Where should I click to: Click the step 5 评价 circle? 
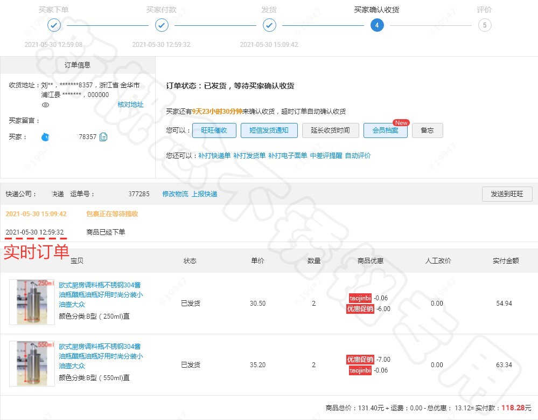click(x=485, y=25)
